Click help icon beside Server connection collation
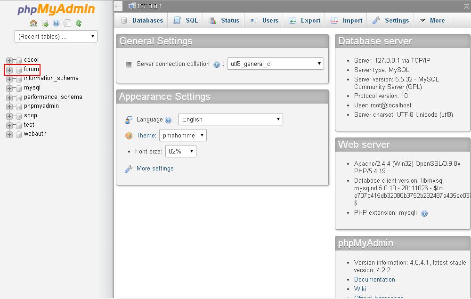Screen dimensions: 471x299 click(217, 65)
